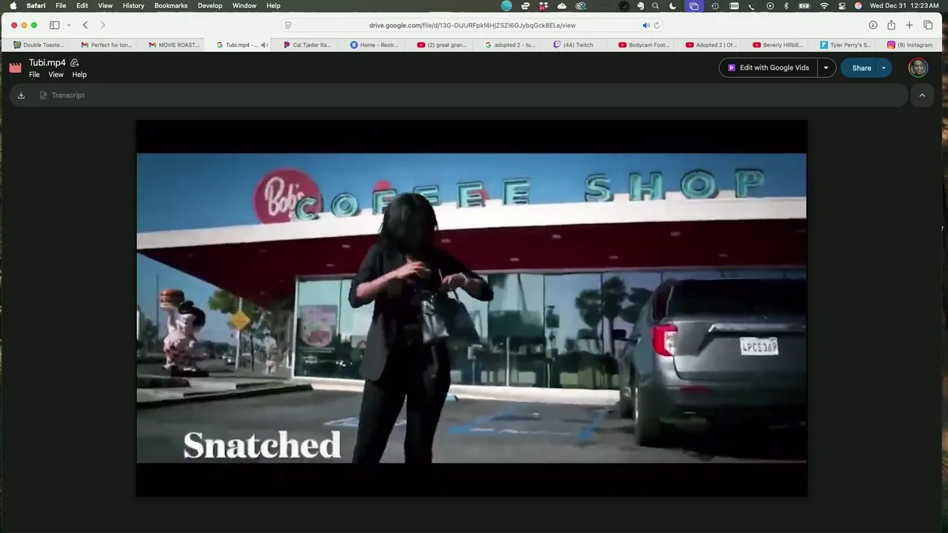948x533 pixels.
Task: Open the Safari application menu
Action: click(x=36, y=6)
